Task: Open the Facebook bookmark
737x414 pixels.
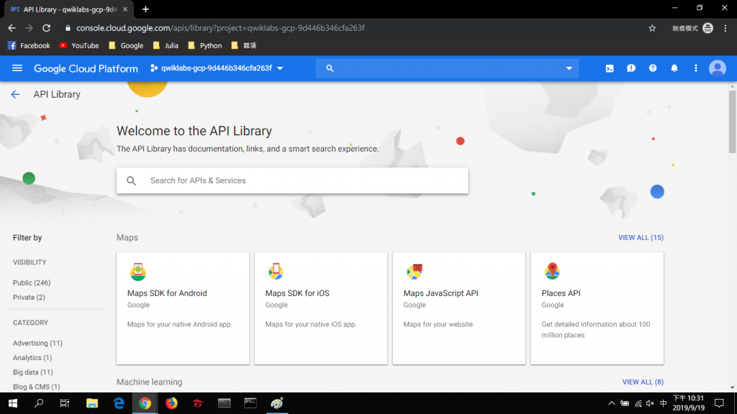Action: click(29, 45)
